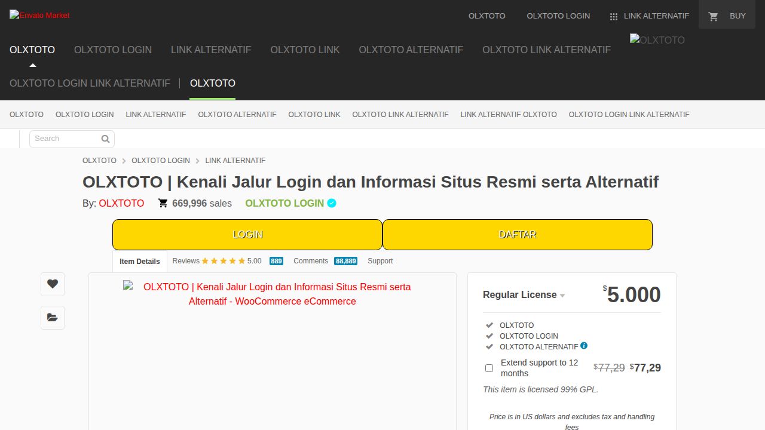Click the $5.000 price text
This screenshot has height=430, width=765.
(x=632, y=294)
